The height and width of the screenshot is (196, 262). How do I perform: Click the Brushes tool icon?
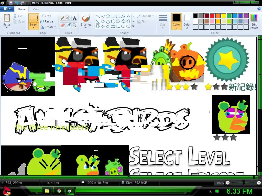(x=86, y=18)
